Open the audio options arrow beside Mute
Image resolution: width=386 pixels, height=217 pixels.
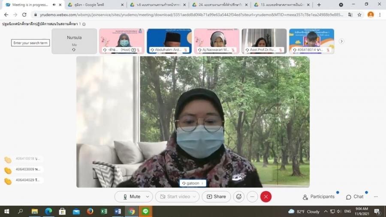pyautogui.click(x=148, y=196)
